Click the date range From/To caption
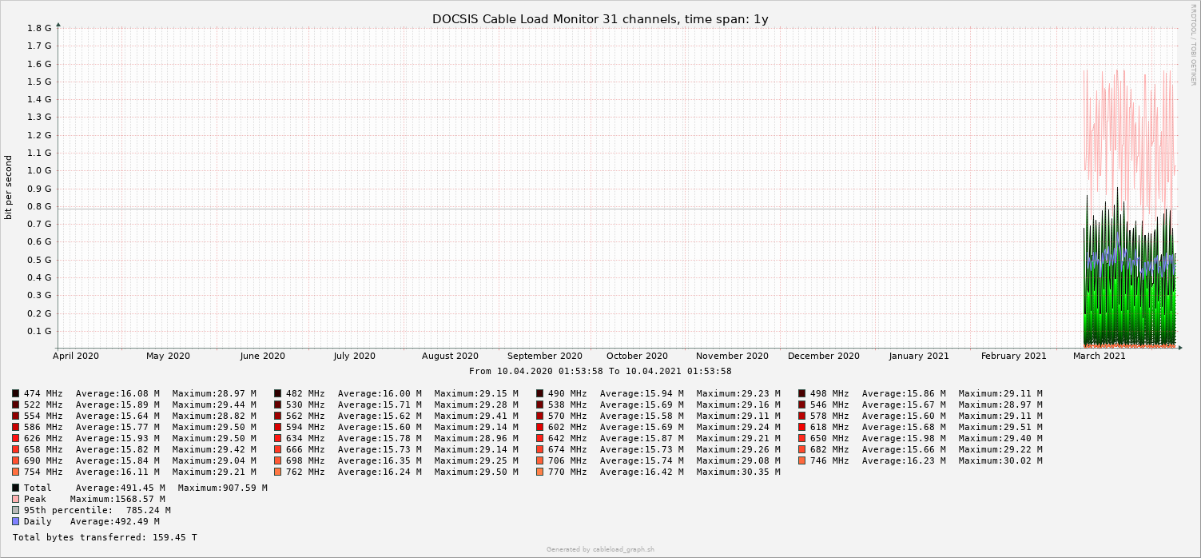1201x558 pixels. click(x=600, y=371)
